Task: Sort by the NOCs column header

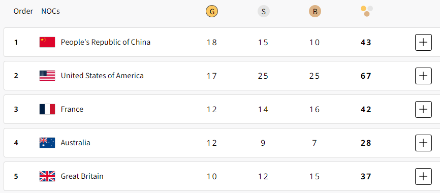Action: (50, 11)
